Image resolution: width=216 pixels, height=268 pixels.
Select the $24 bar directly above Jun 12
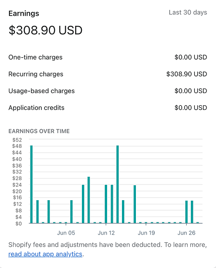[106, 204]
